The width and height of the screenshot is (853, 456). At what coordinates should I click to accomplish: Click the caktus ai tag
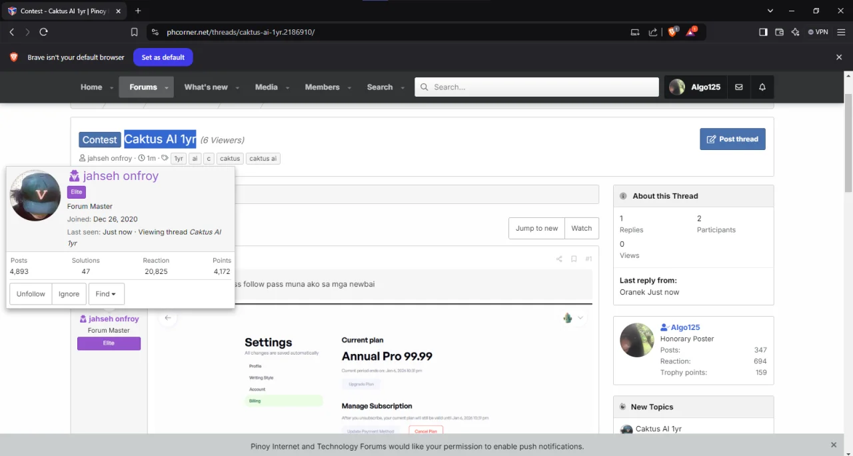(x=263, y=159)
